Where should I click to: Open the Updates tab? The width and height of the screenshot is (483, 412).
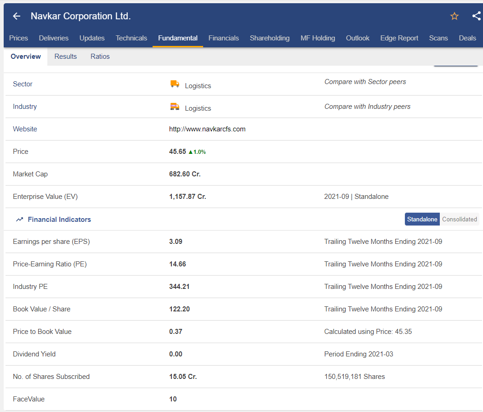point(92,38)
